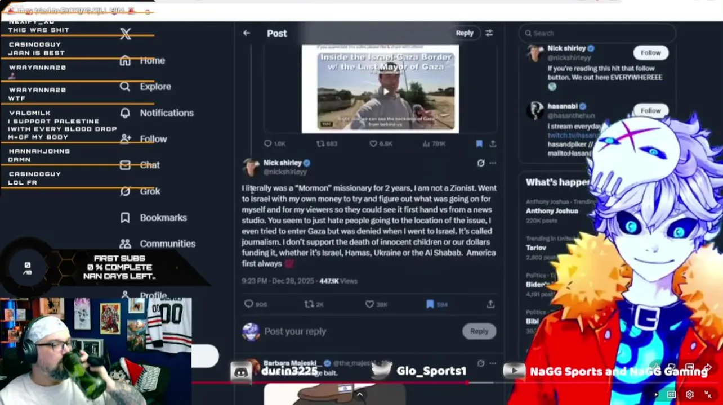Click the 447.1K Views link

tap(338, 281)
